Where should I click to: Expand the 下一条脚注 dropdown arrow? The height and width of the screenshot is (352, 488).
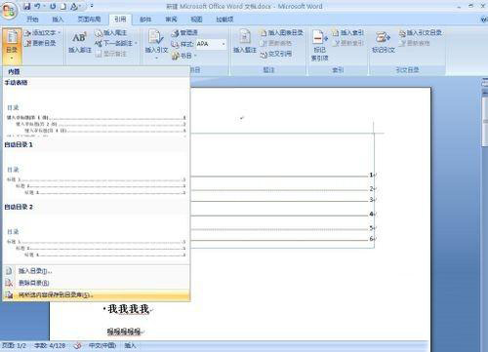click(136, 43)
